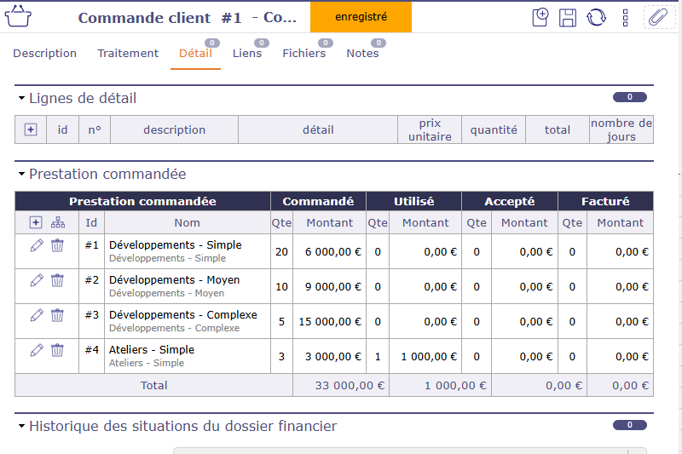Screen dimensions: 682x454
Task: Refresh the customer order with the circular arrows icon
Action: coord(596,17)
